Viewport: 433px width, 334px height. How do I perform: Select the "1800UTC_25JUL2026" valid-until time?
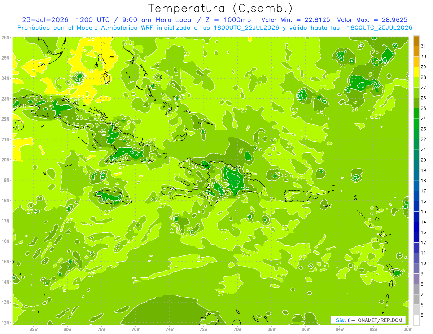pos(380,27)
